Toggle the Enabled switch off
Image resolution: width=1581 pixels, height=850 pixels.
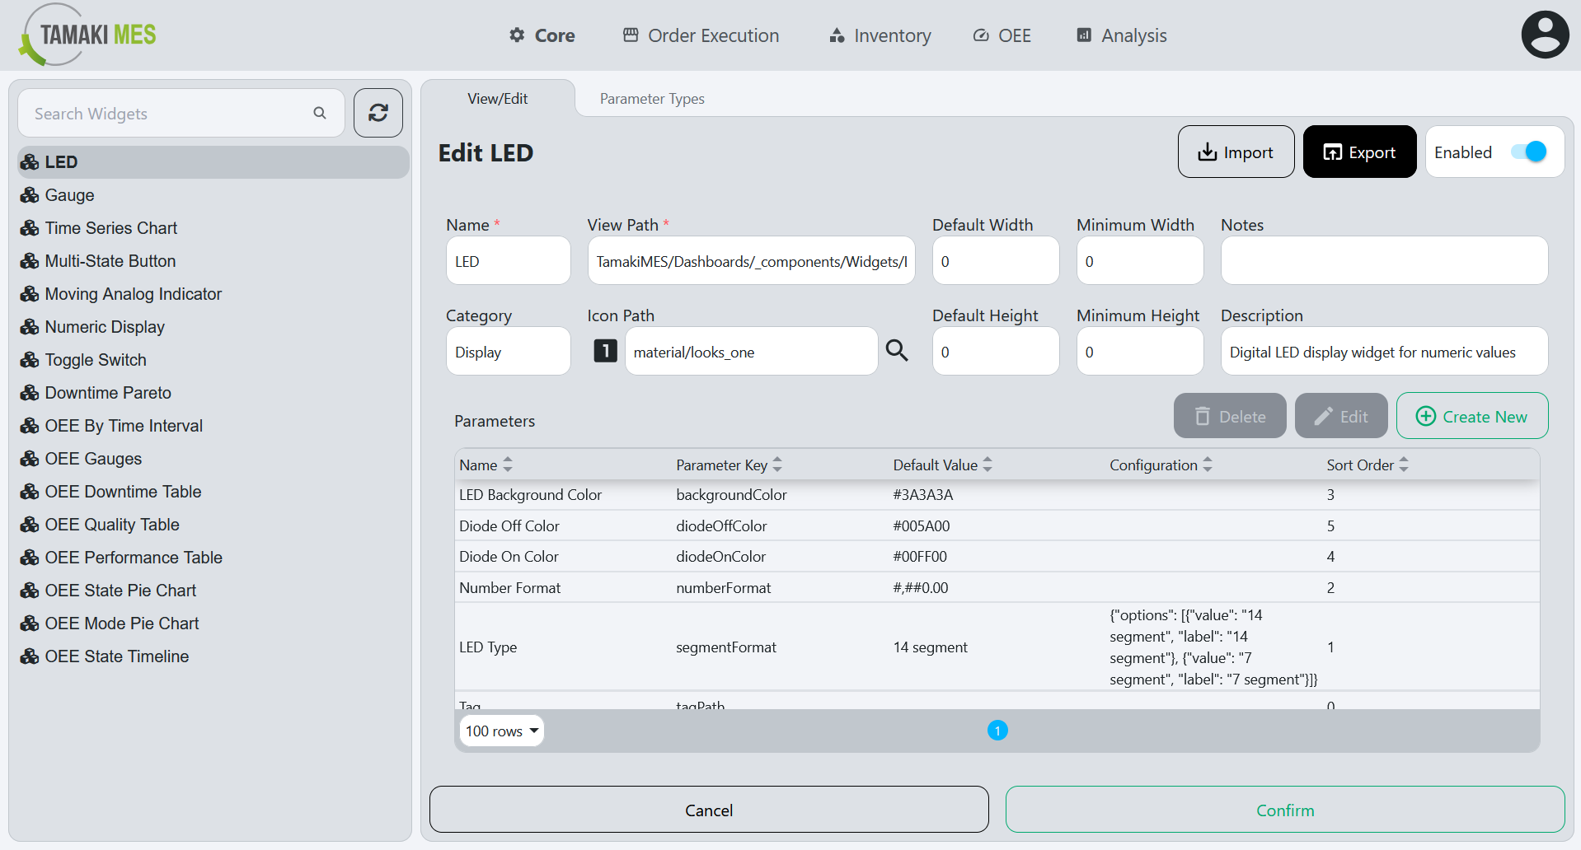coord(1529,152)
